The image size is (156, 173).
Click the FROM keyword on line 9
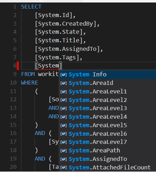pos(28,74)
